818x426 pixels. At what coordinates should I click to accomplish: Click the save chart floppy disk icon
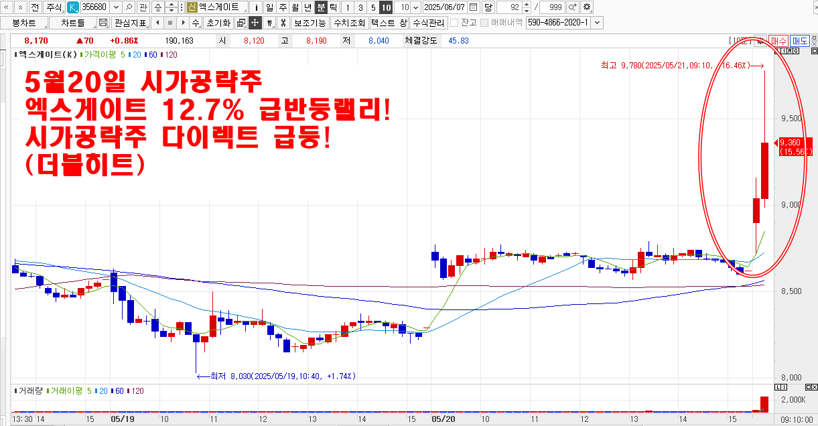[x=103, y=23]
